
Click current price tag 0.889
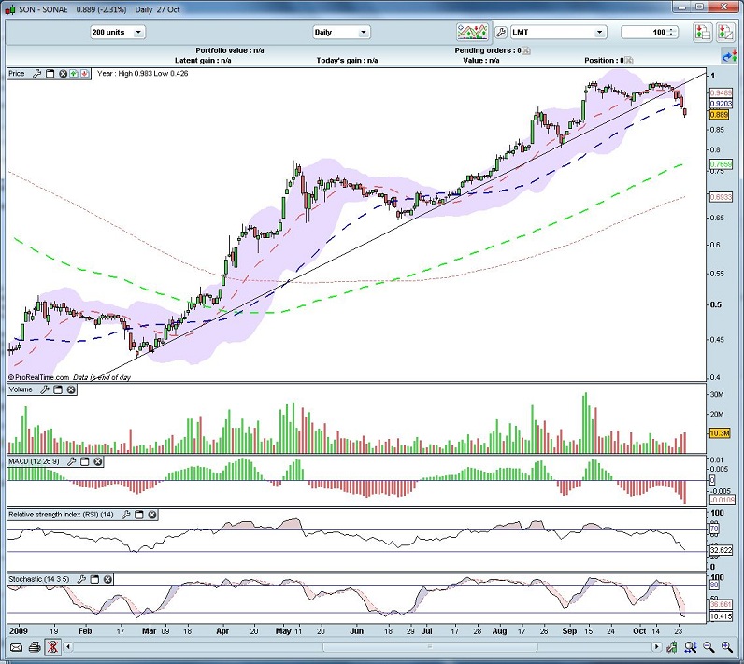[x=720, y=115]
